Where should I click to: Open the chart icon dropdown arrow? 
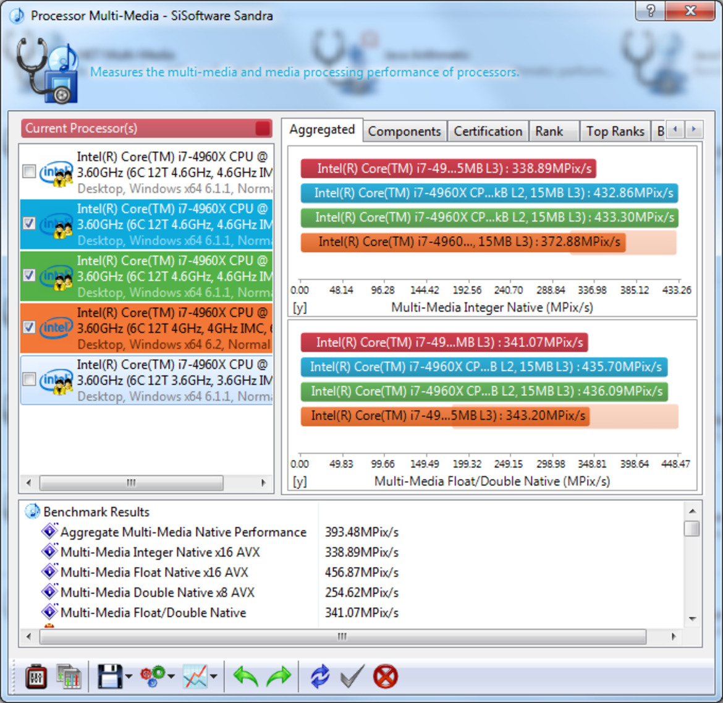pyautogui.click(x=213, y=676)
